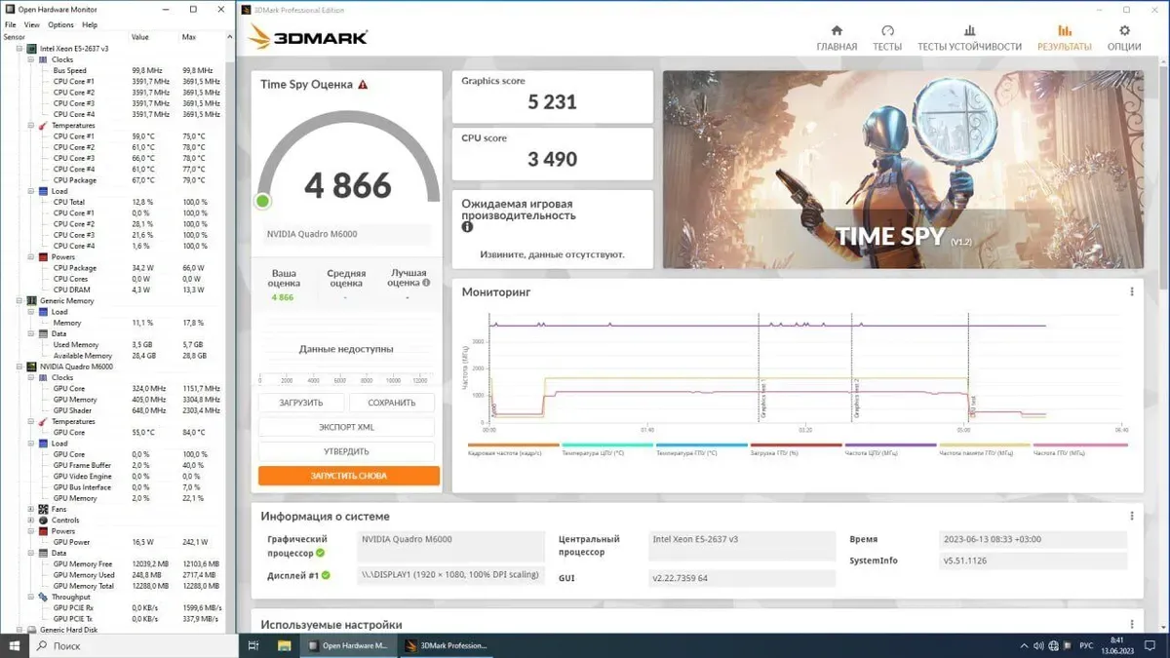Click the ЭКСПОРТ XML button
Screen dimensions: 1170x658
coord(346,427)
